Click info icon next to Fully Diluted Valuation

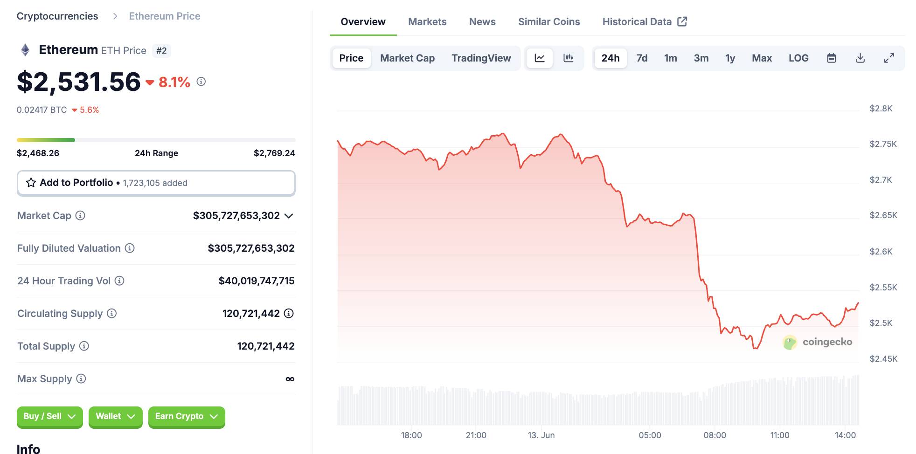pos(130,248)
